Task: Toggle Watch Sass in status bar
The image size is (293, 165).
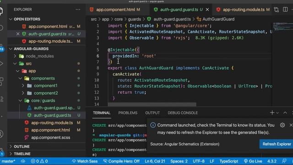Action: 85,161
